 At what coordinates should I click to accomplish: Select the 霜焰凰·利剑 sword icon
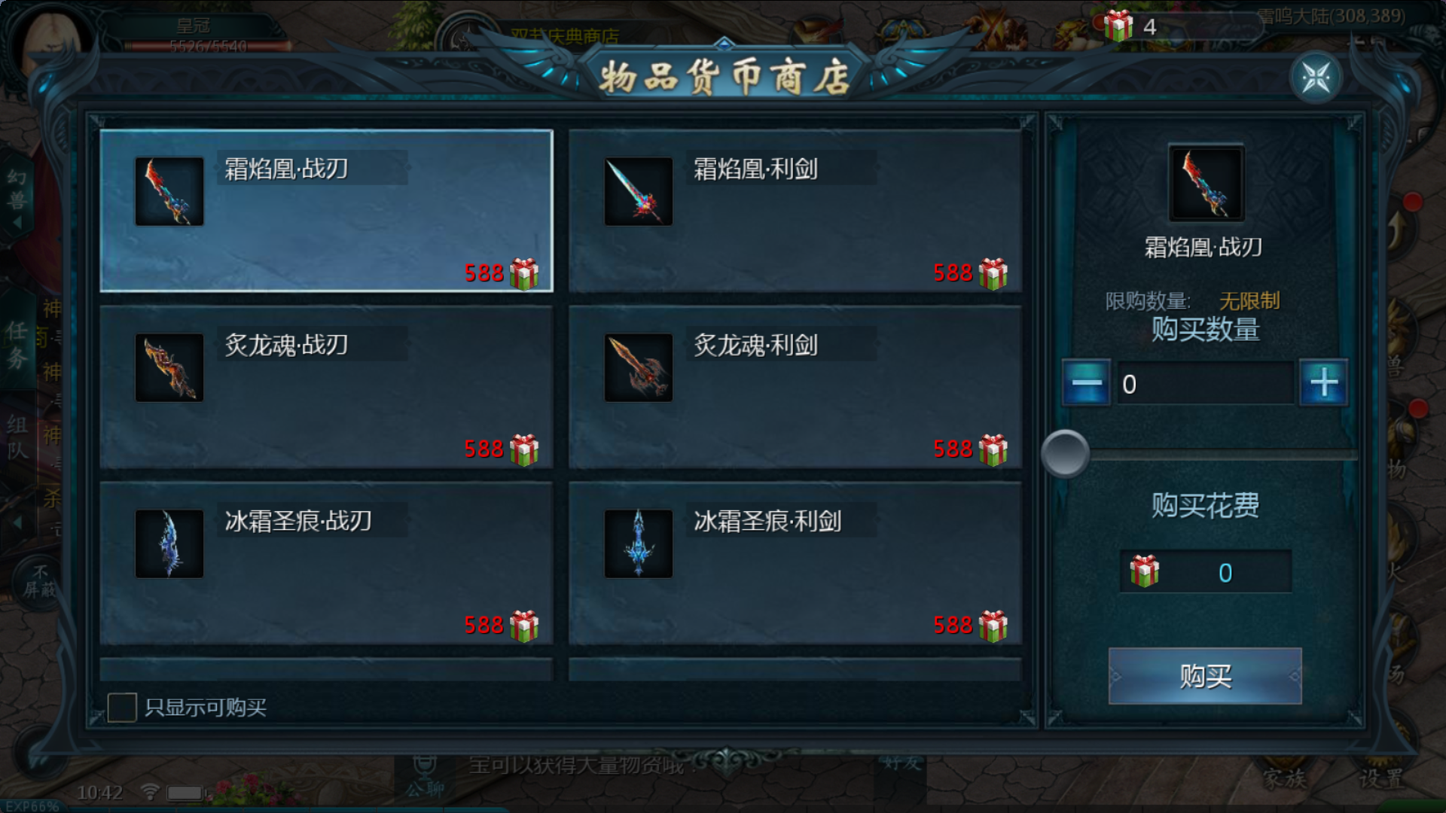coord(639,191)
